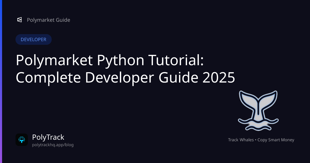This screenshot has height=163, width=310.
Task: Select the DEVELOPER category badge
Action: (x=34, y=40)
